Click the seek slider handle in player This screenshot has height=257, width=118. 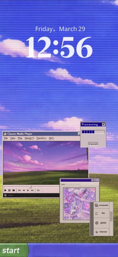(x=30, y=187)
